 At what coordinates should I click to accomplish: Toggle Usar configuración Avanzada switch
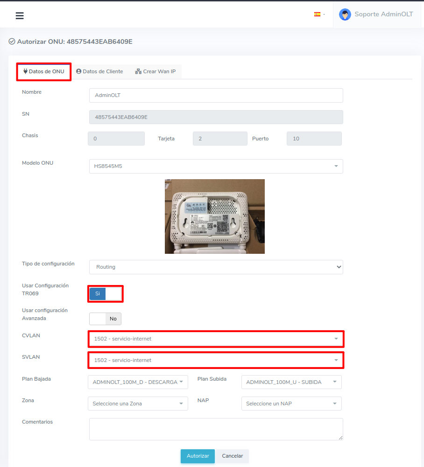[106, 319]
